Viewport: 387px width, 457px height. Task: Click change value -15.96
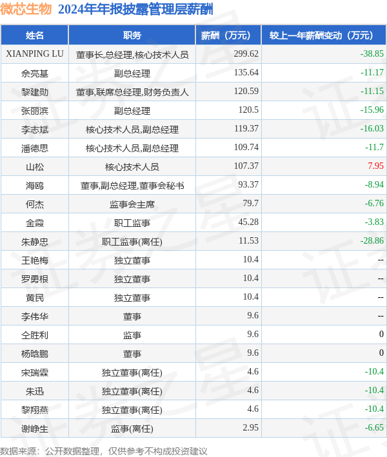pyautogui.click(x=372, y=110)
